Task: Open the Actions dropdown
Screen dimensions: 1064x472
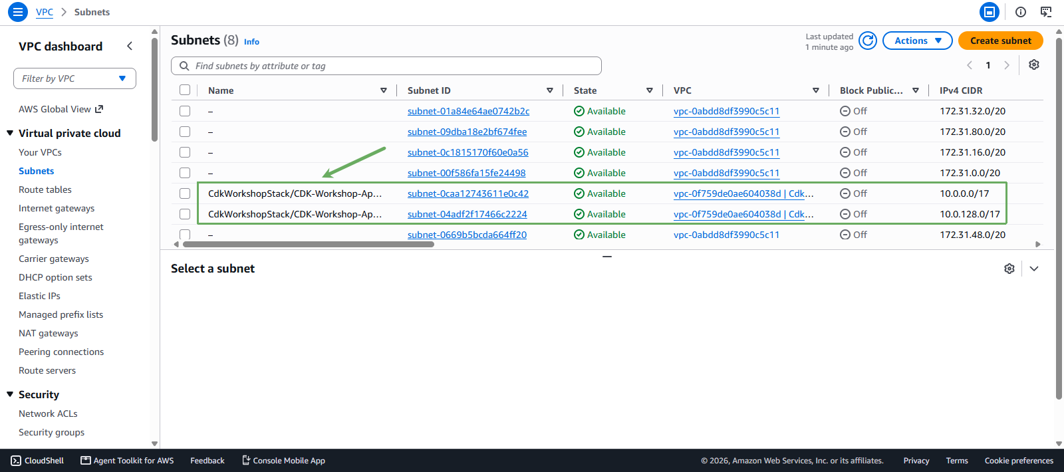Action: 918,41
